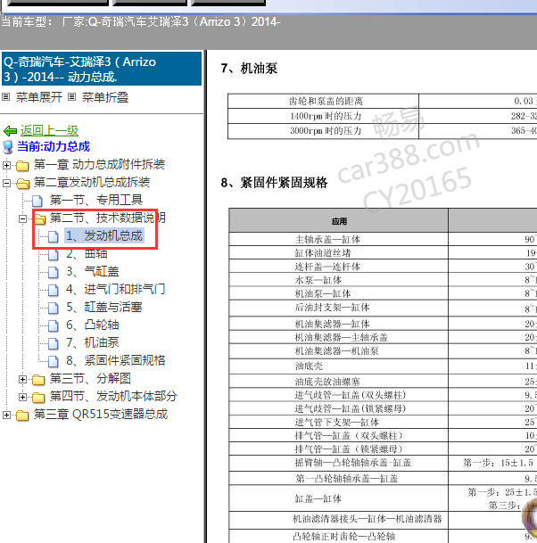Open 7、机油泵 page in tree
The width and height of the screenshot is (537, 543).
[93, 342]
